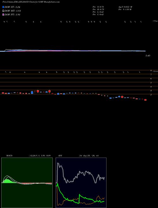Viewport: 158px width, 208px height.
Task: Click the ADX heading
Action: pos(60,156)
